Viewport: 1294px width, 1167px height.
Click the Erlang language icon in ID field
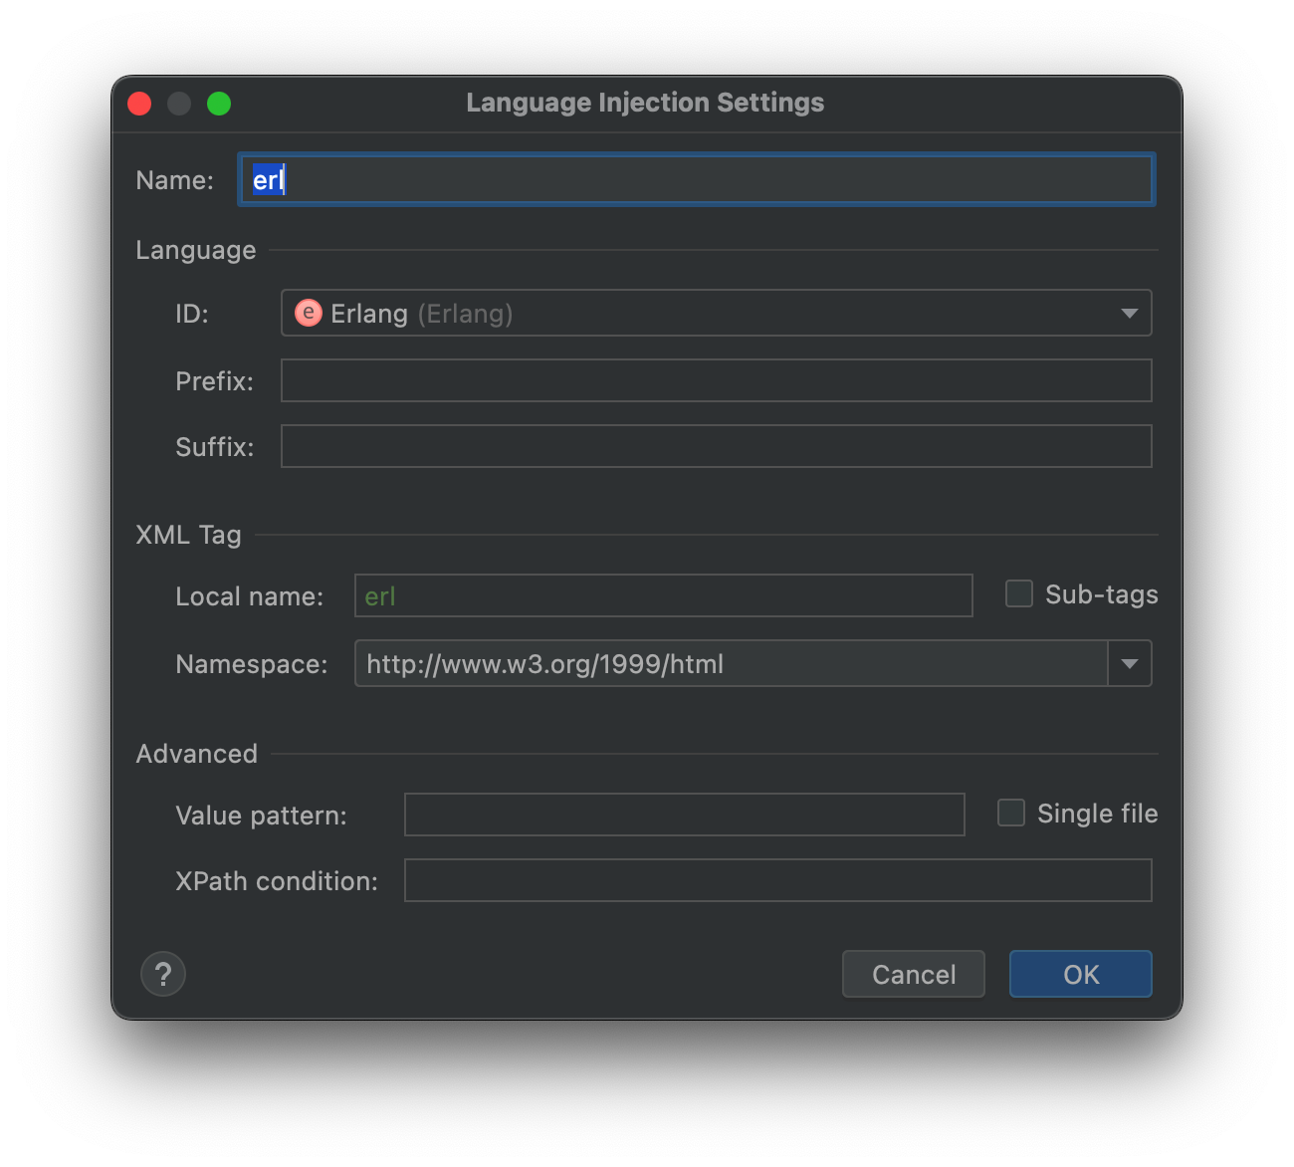tap(309, 313)
